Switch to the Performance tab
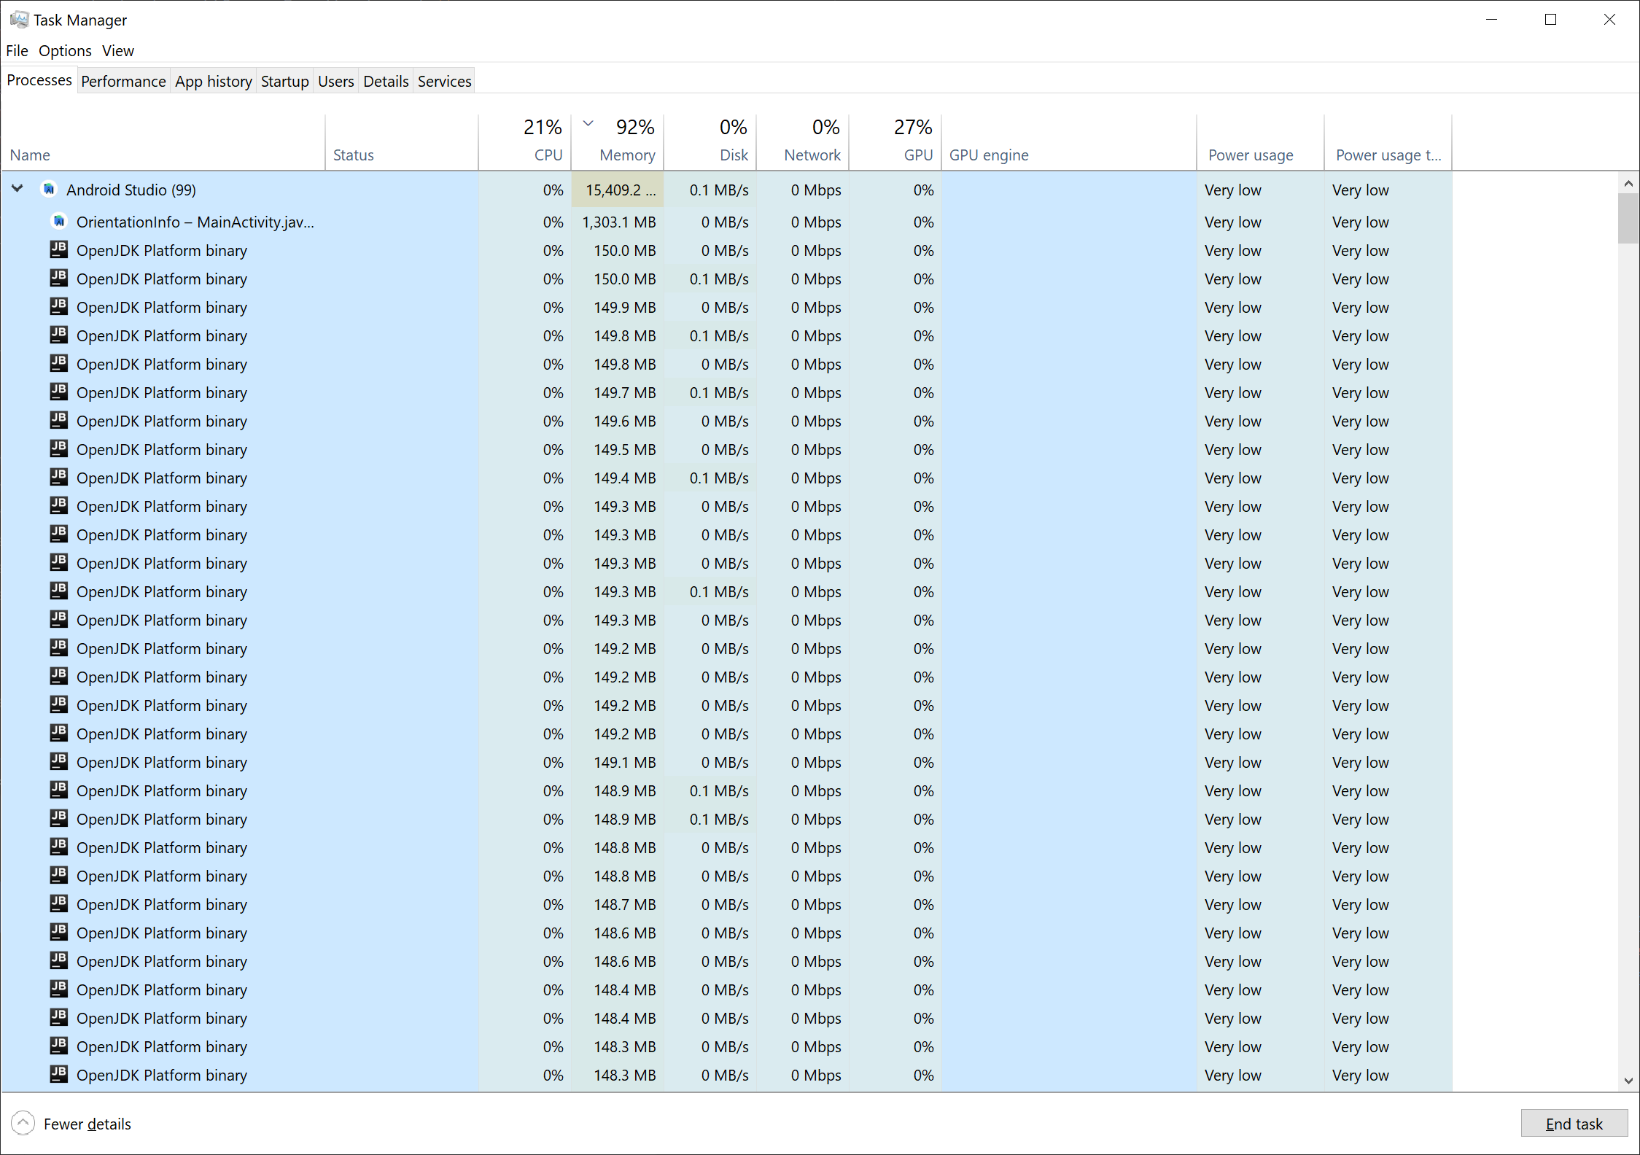The height and width of the screenshot is (1155, 1640). click(123, 81)
